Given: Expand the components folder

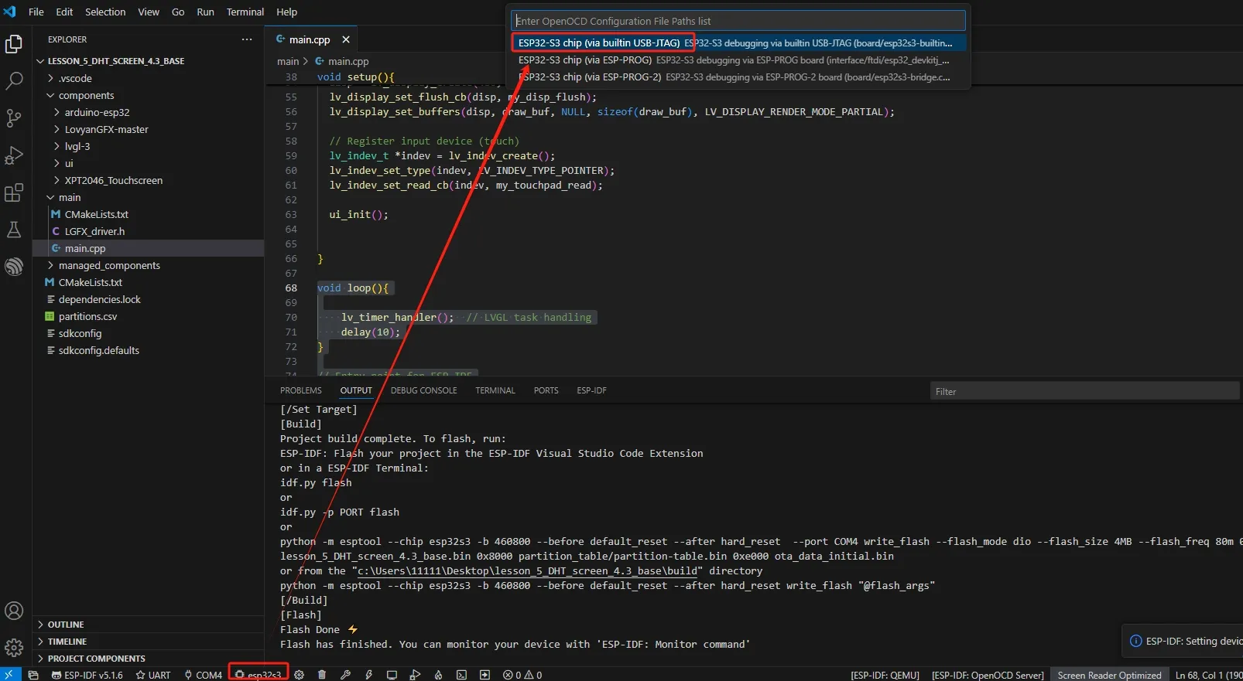Looking at the screenshot, I should 86,95.
